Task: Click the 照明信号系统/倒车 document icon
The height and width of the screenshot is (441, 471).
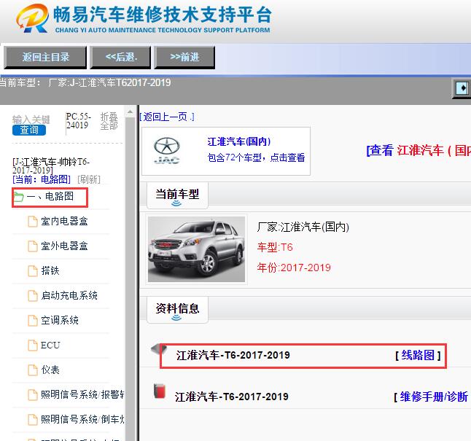Action: pyautogui.click(x=32, y=420)
